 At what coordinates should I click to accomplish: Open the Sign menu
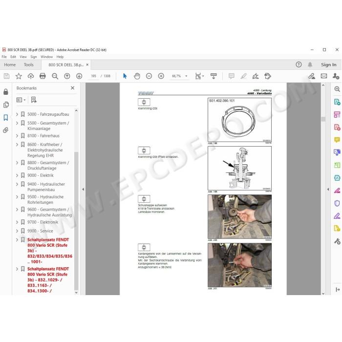coord(34,57)
